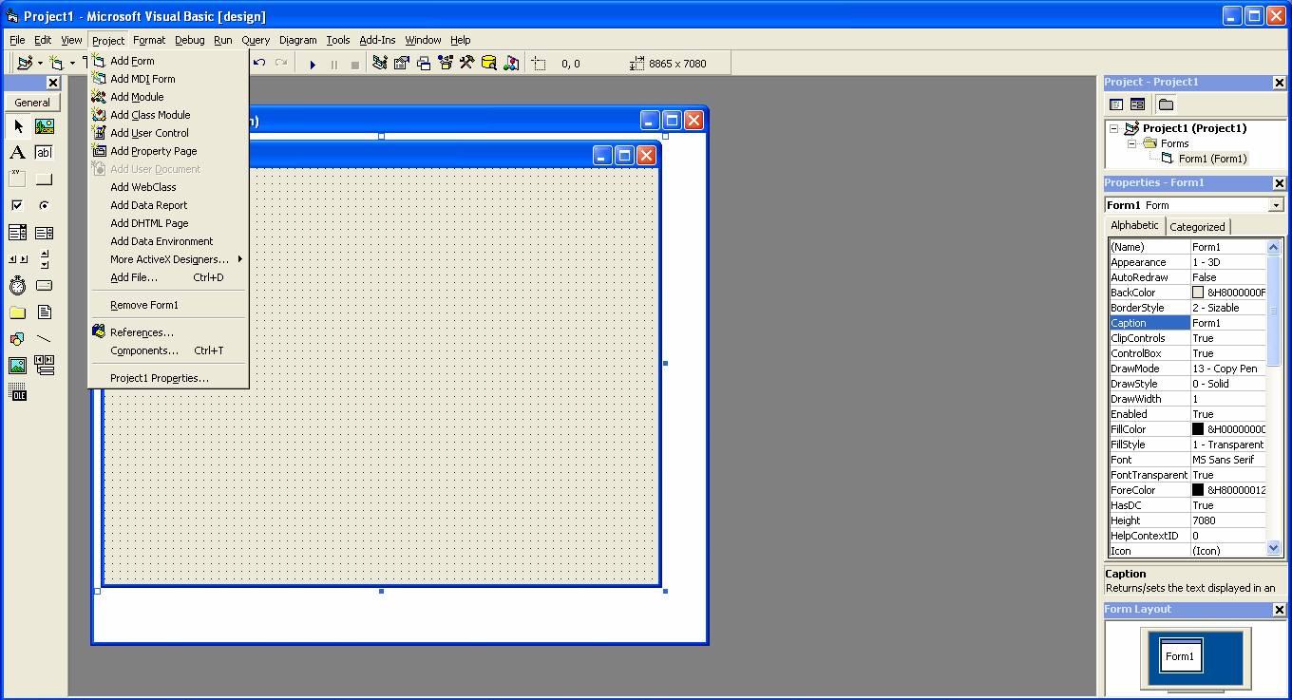Select the OptionButton control tool
The height and width of the screenshot is (700, 1292).
tap(44, 206)
